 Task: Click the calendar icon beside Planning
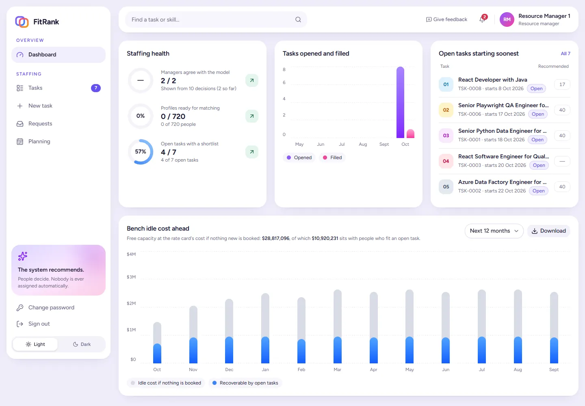pyautogui.click(x=20, y=142)
